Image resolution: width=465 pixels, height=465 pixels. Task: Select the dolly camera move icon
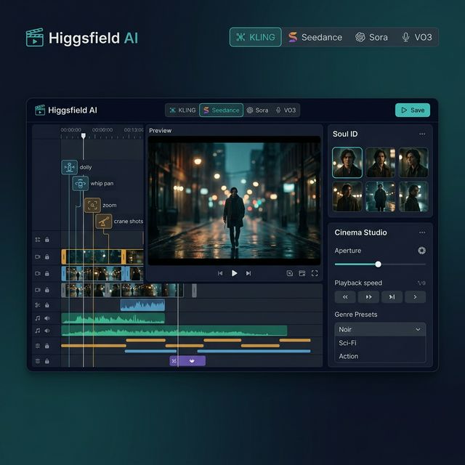(69, 167)
